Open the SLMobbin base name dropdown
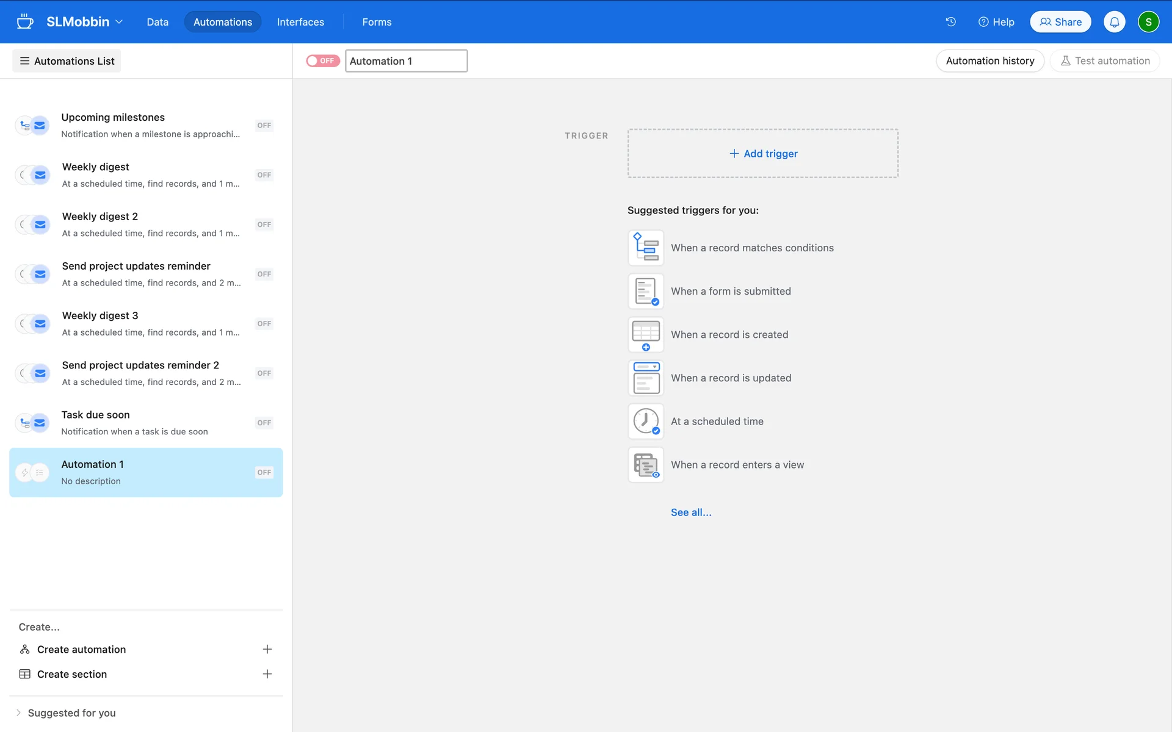 (85, 22)
